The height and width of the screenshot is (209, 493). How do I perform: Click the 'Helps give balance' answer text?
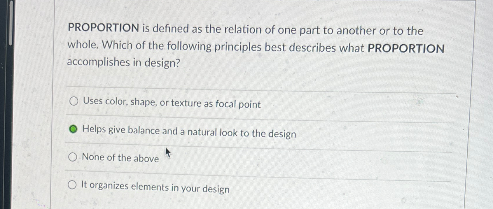[x=189, y=131]
